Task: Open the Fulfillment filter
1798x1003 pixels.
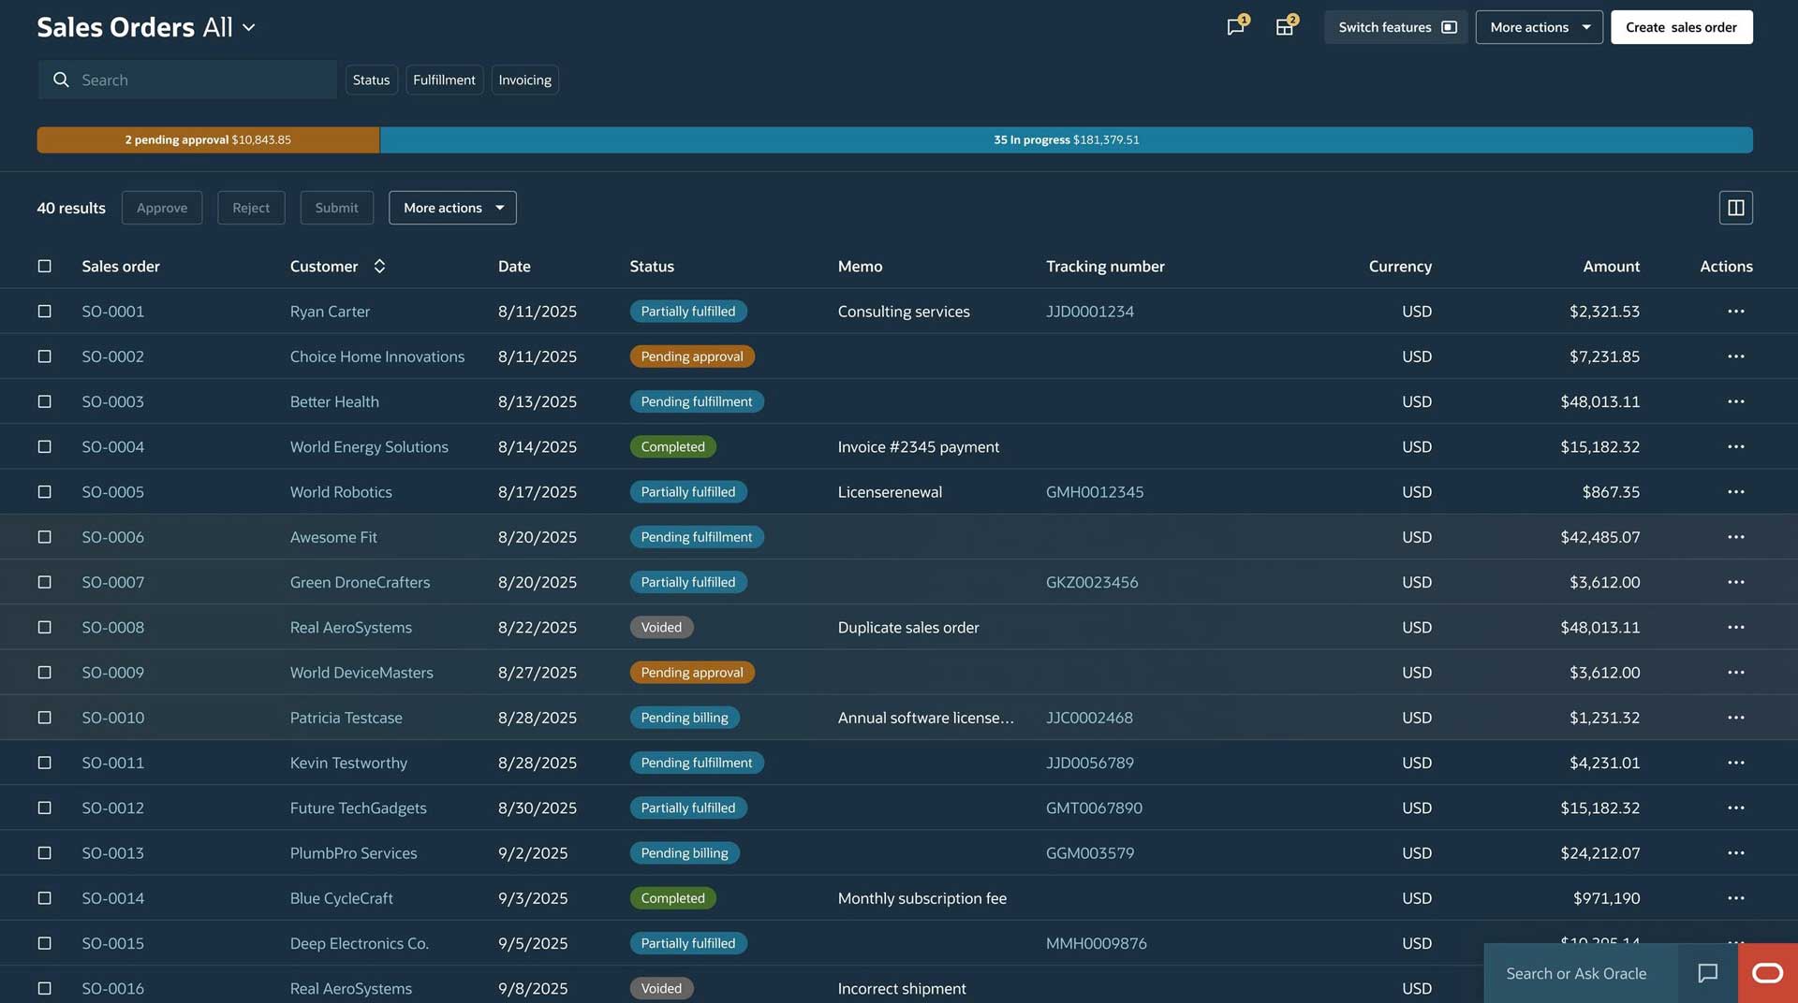Action: [444, 80]
